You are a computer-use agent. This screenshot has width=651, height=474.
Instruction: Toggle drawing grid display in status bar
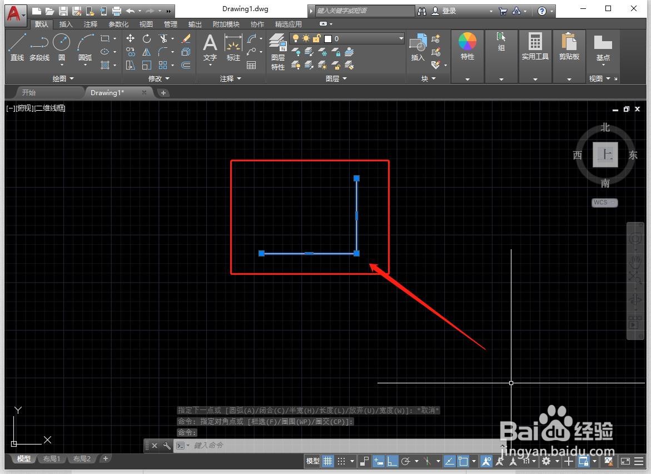[x=328, y=461]
